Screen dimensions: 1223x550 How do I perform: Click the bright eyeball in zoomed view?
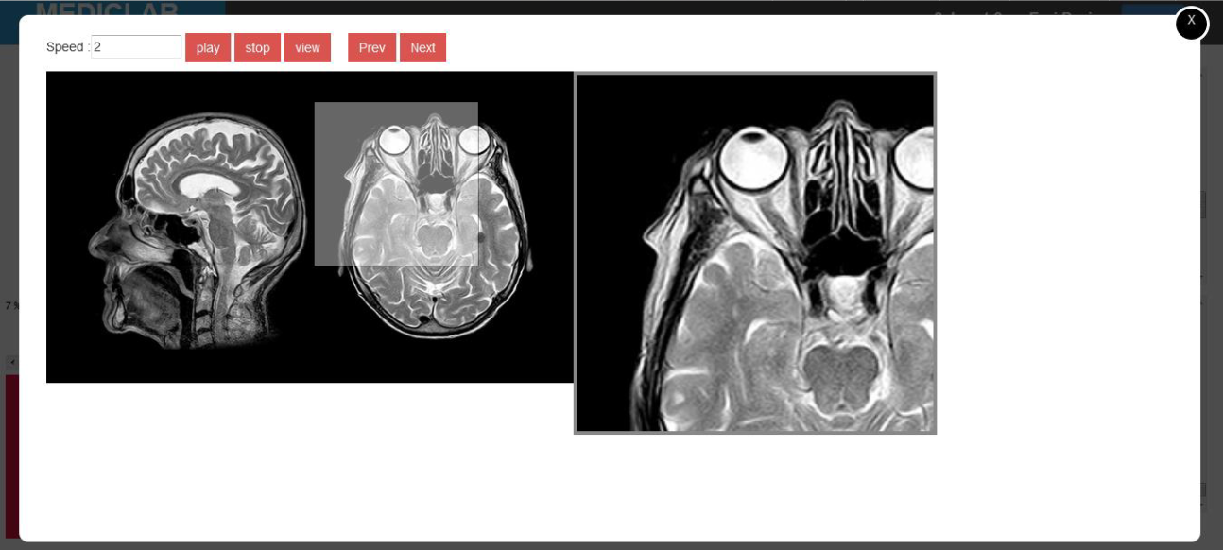(746, 157)
